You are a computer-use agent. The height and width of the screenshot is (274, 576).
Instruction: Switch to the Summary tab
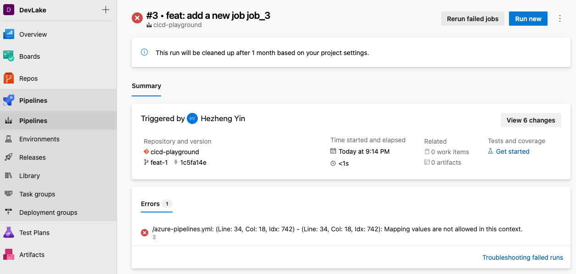click(x=146, y=86)
